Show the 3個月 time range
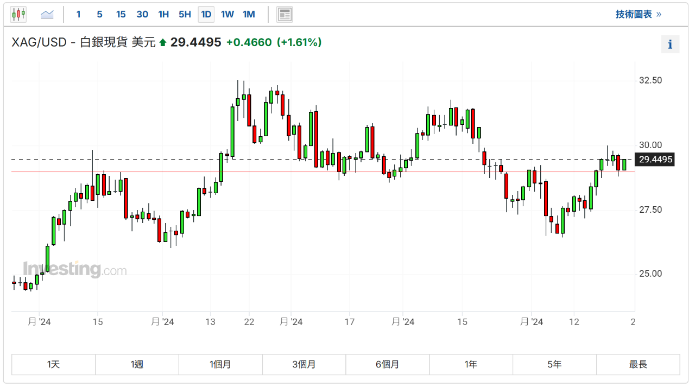Viewport: 689px width, 387px height. pos(304,365)
